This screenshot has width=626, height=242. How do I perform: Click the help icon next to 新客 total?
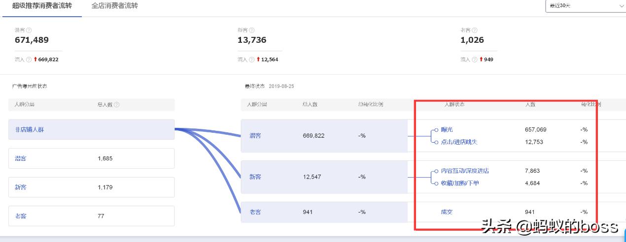click(252, 30)
